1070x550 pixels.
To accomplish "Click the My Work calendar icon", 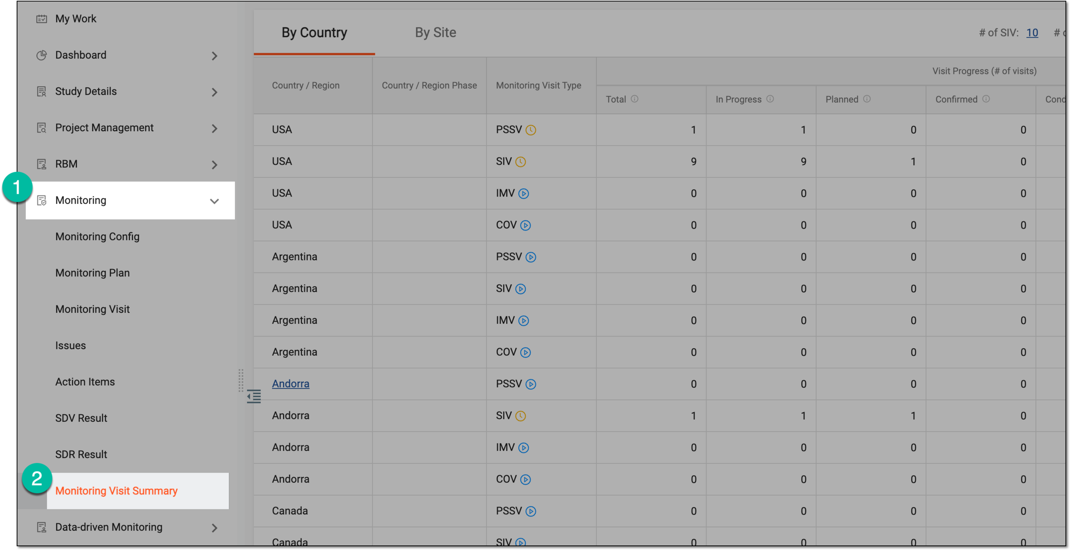I will point(42,19).
